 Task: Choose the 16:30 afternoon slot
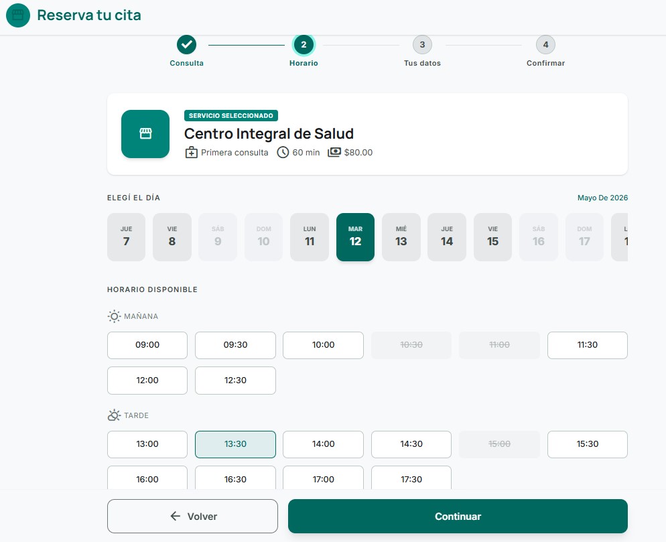235,478
